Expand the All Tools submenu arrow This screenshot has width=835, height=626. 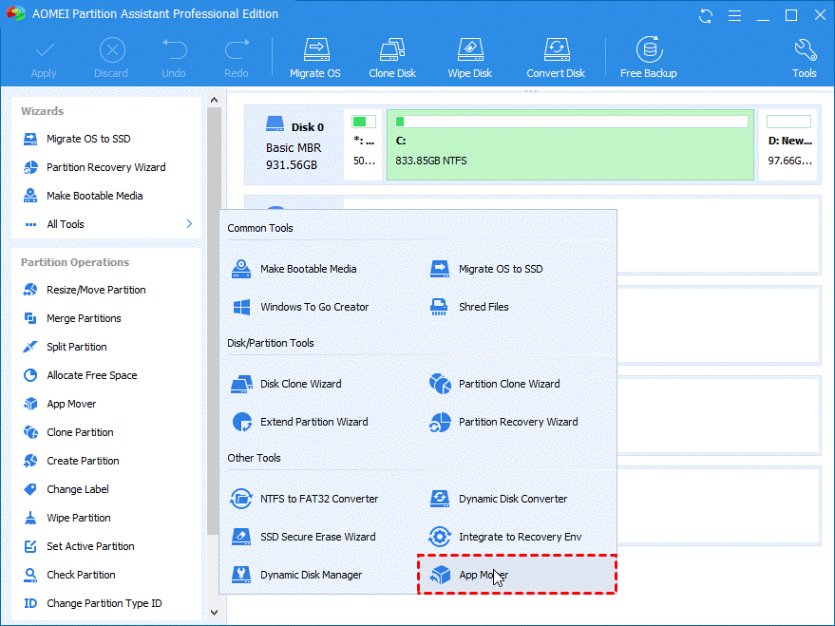tap(189, 224)
